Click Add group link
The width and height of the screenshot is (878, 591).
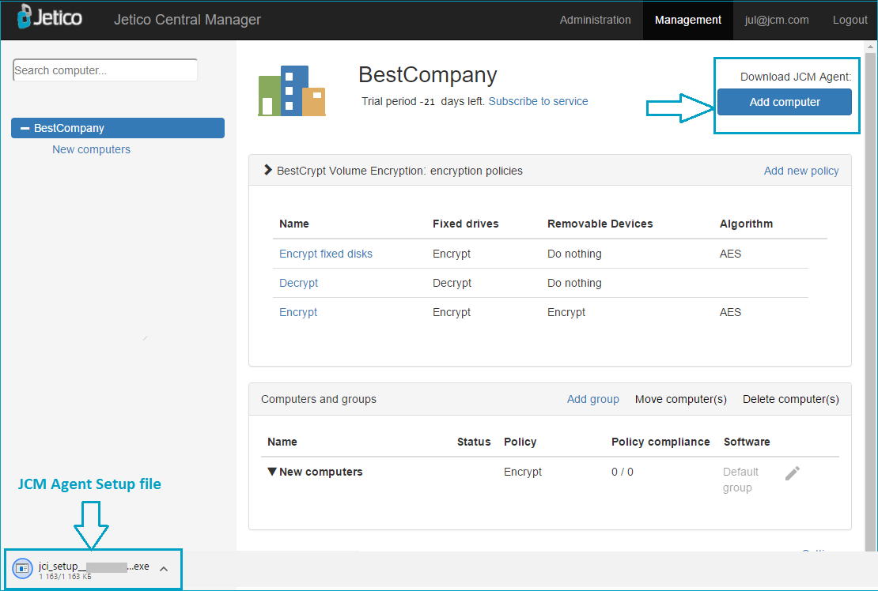tap(593, 399)
